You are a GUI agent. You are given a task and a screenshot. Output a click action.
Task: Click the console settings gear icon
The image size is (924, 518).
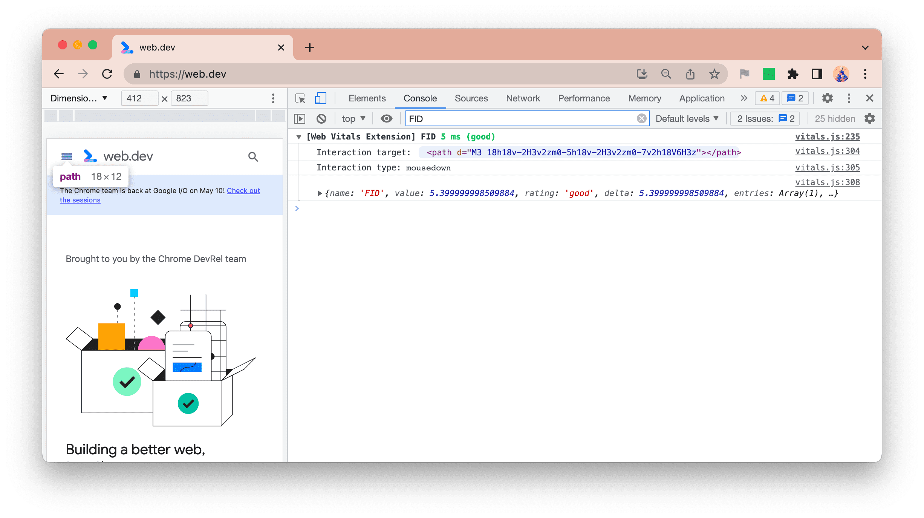click(x=870, y=119)
